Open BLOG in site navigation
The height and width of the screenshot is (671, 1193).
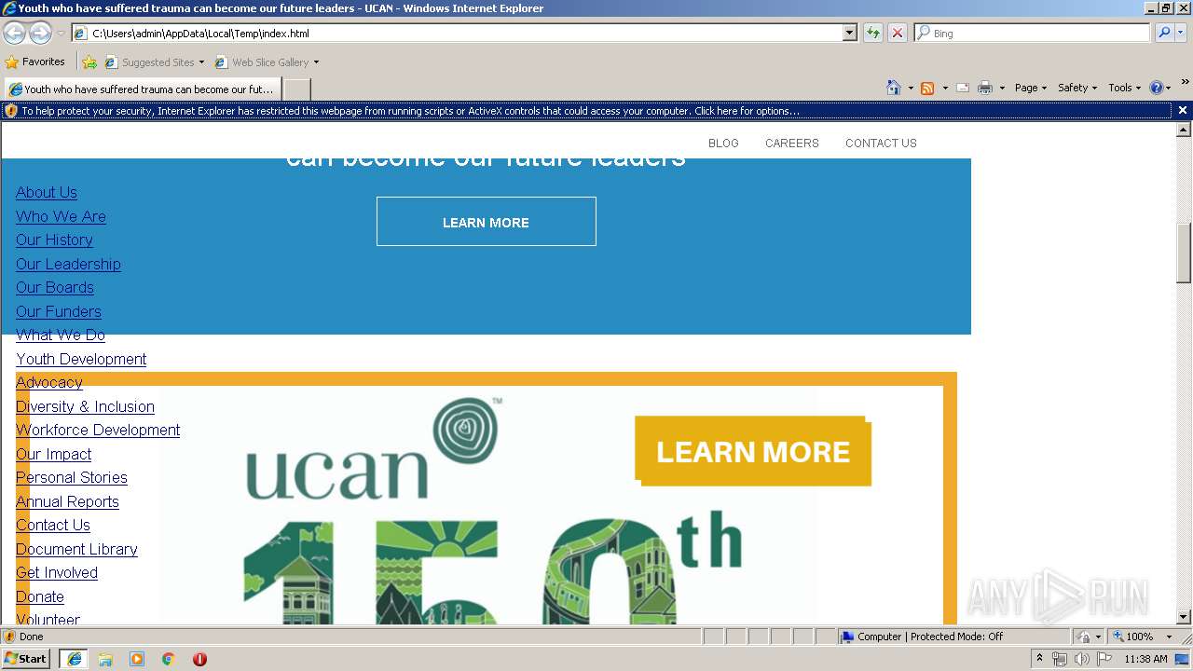[723, 144]
